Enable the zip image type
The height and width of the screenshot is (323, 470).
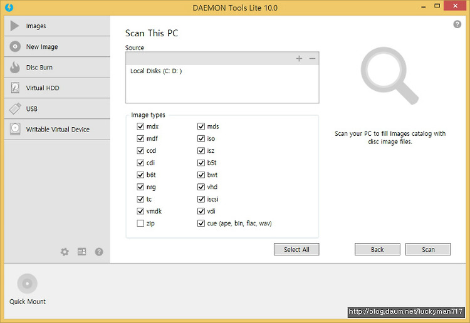[x=140, y=223]
